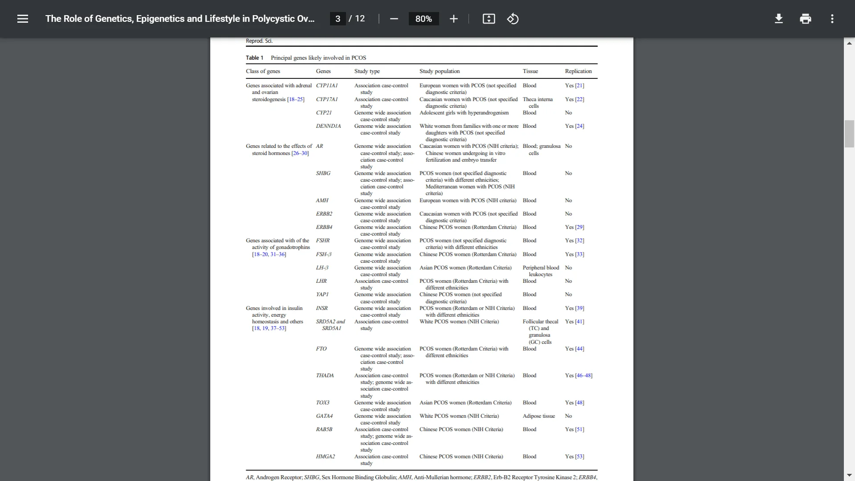Viewport: 855px width, 481px height.
Task: Open reference link [48] for TOX3
Action: [x=579, y=403]
